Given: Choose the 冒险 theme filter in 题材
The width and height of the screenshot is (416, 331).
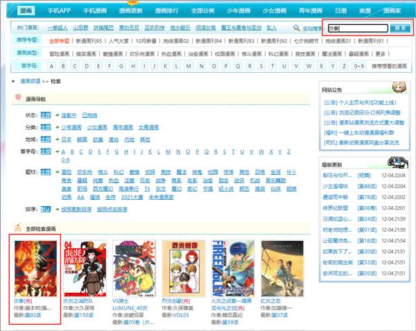Looking at the screenshot, I should click(67, 170).
